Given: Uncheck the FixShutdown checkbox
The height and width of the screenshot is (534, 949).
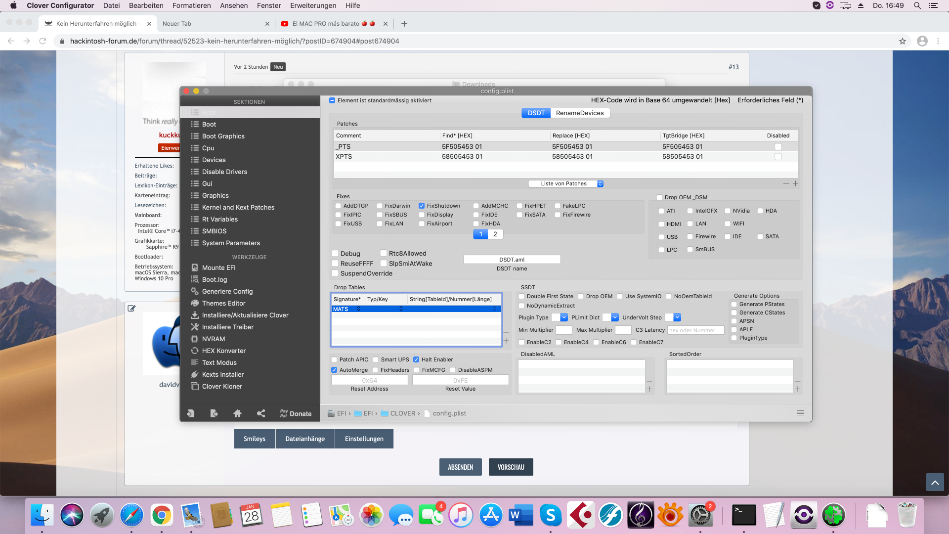Looking at the screenshot, I should click(x=422, y=206).
